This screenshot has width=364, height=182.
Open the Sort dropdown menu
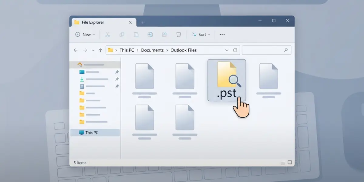point(201,35)
